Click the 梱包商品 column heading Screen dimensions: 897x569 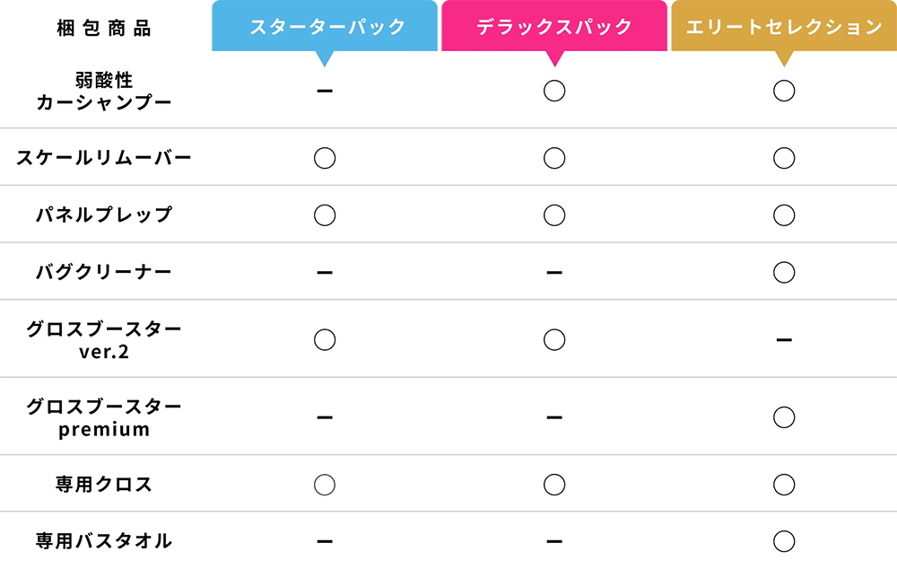(x=104, y=28)
